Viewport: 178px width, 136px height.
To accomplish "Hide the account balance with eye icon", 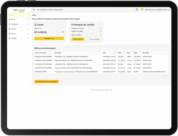I will point(63,32).
